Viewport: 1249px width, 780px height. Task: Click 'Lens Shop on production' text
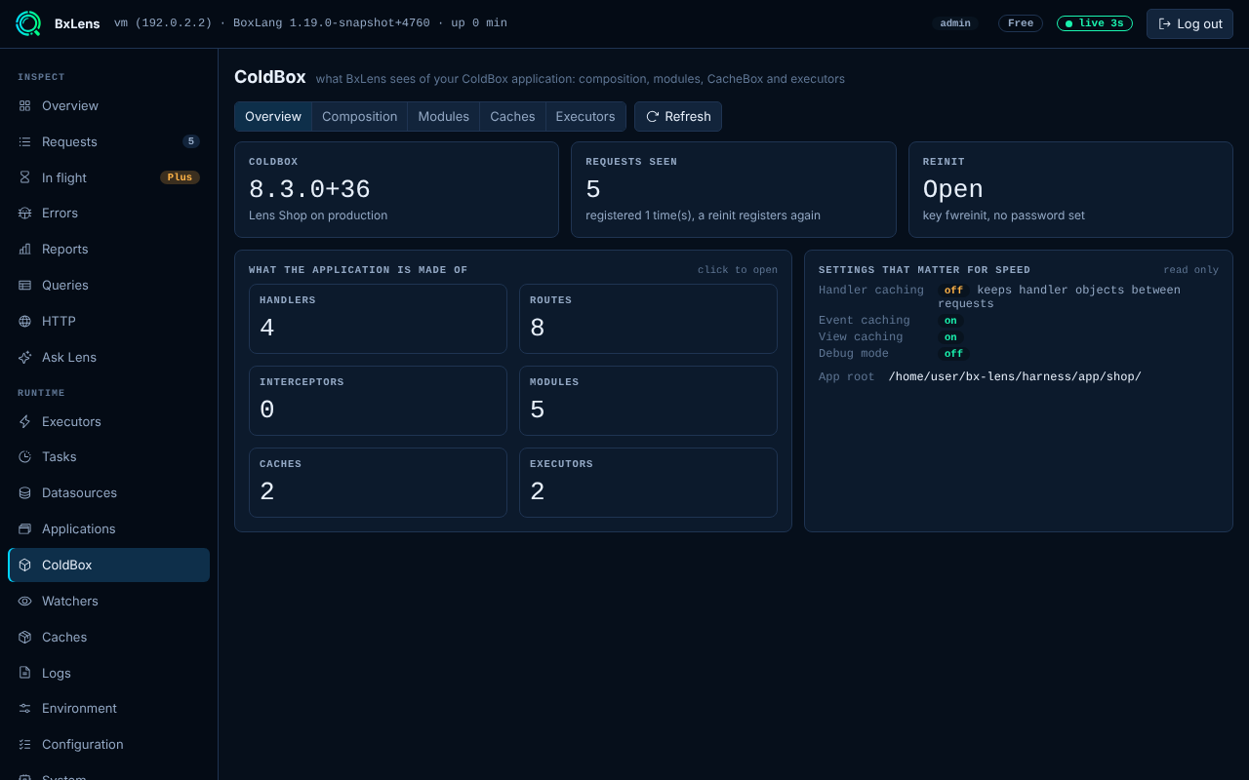click(318, 215)
